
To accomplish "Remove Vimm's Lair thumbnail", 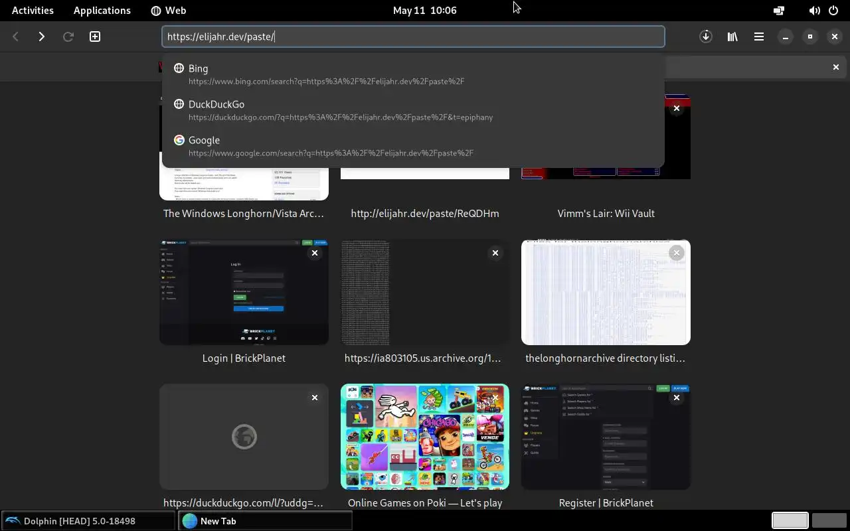I will tap(677, 108).
